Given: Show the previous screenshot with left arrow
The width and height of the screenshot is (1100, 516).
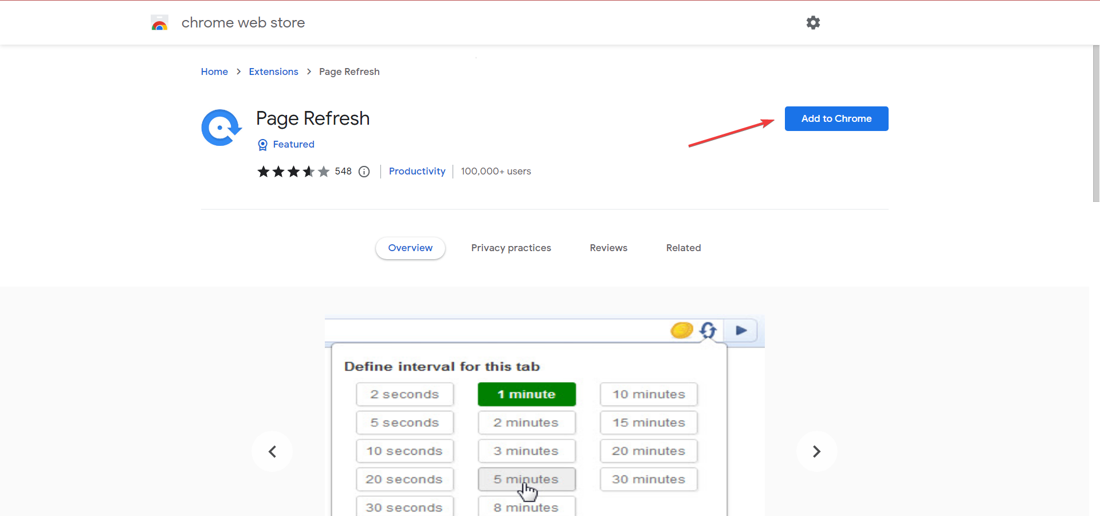Looking at the screenshot, I should 272,451.
